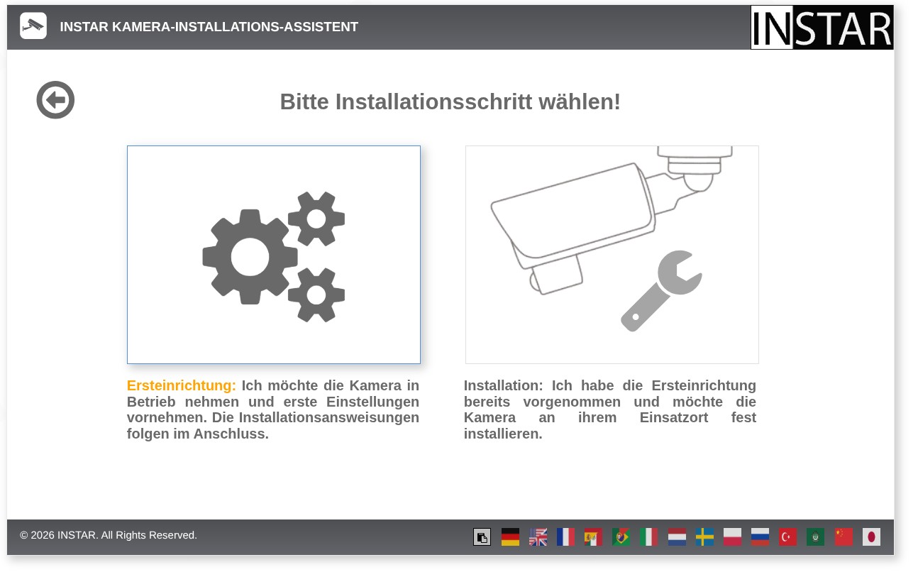
Task: Switch language to Japanese via flag
Action: 871,537
